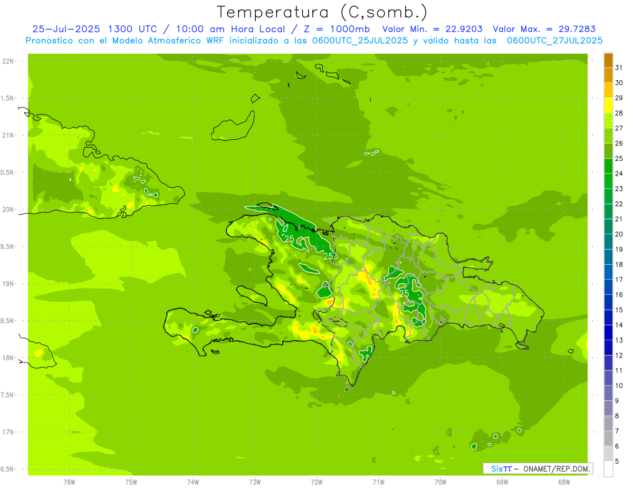The height and width of the screenshot is (489, 633).
Task: Select the "Valor Min. = 22.9203" text
Action: 433,29
